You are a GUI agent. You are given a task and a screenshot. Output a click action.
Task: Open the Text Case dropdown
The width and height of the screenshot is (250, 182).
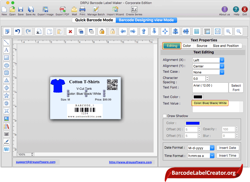pyautogui.click(x=208, y=72)
